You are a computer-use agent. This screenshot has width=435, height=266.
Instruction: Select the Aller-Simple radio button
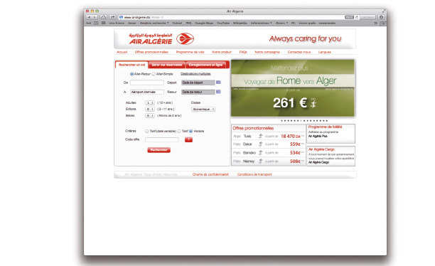[154, 74]
